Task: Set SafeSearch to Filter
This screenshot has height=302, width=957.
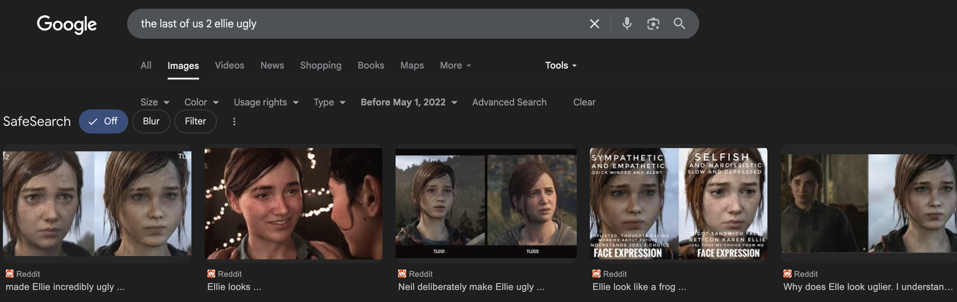Action: (x=195, y=121)
